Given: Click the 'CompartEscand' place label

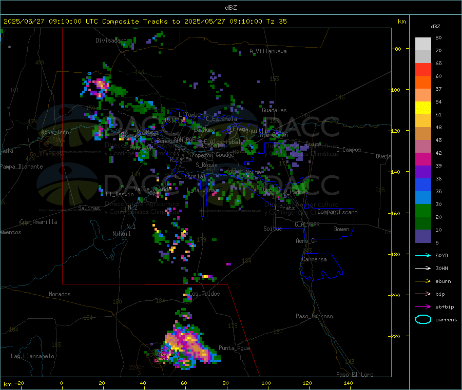Looking at the screenshot, I should click(x=337, y=212).
